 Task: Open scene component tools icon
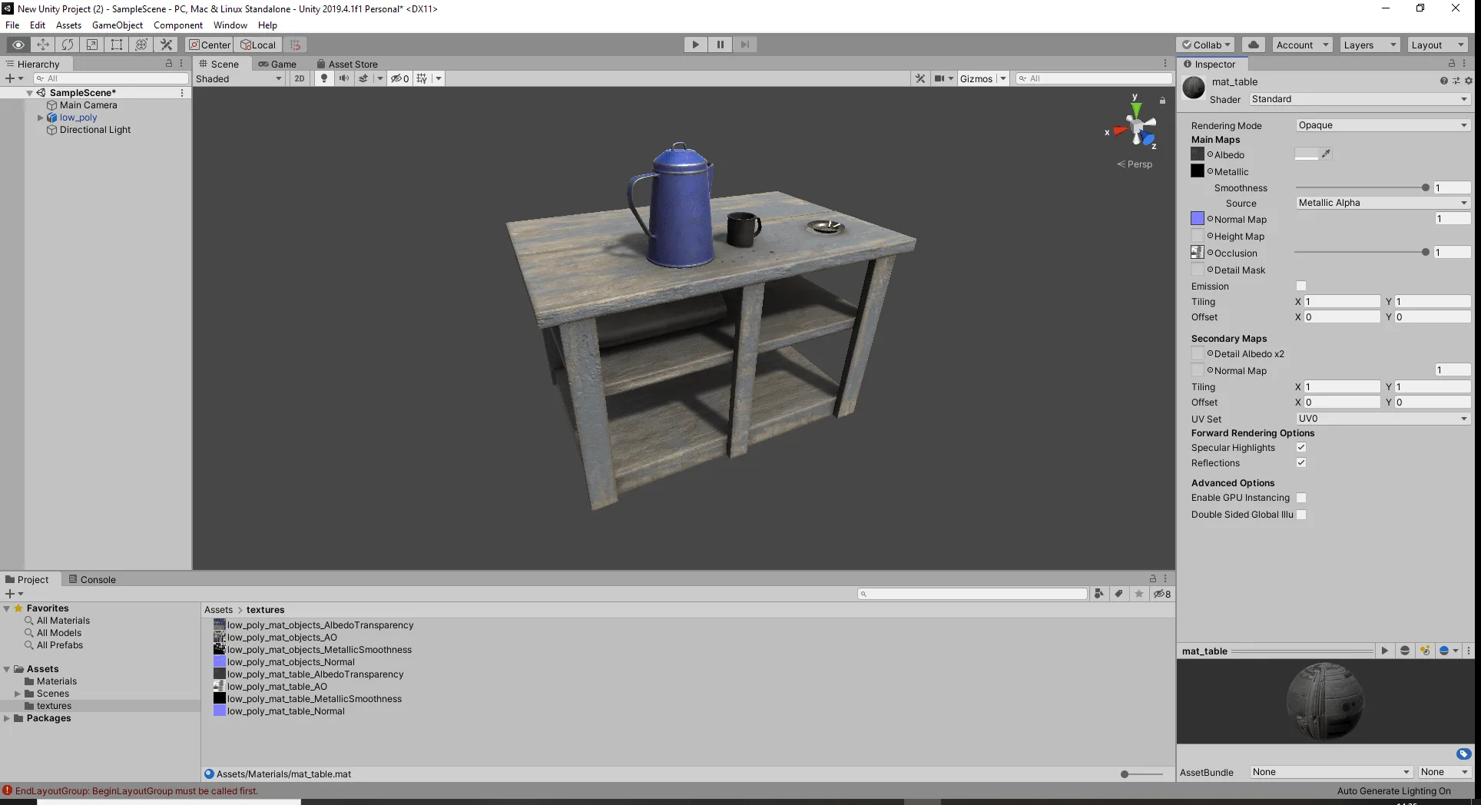click(920, 78)
